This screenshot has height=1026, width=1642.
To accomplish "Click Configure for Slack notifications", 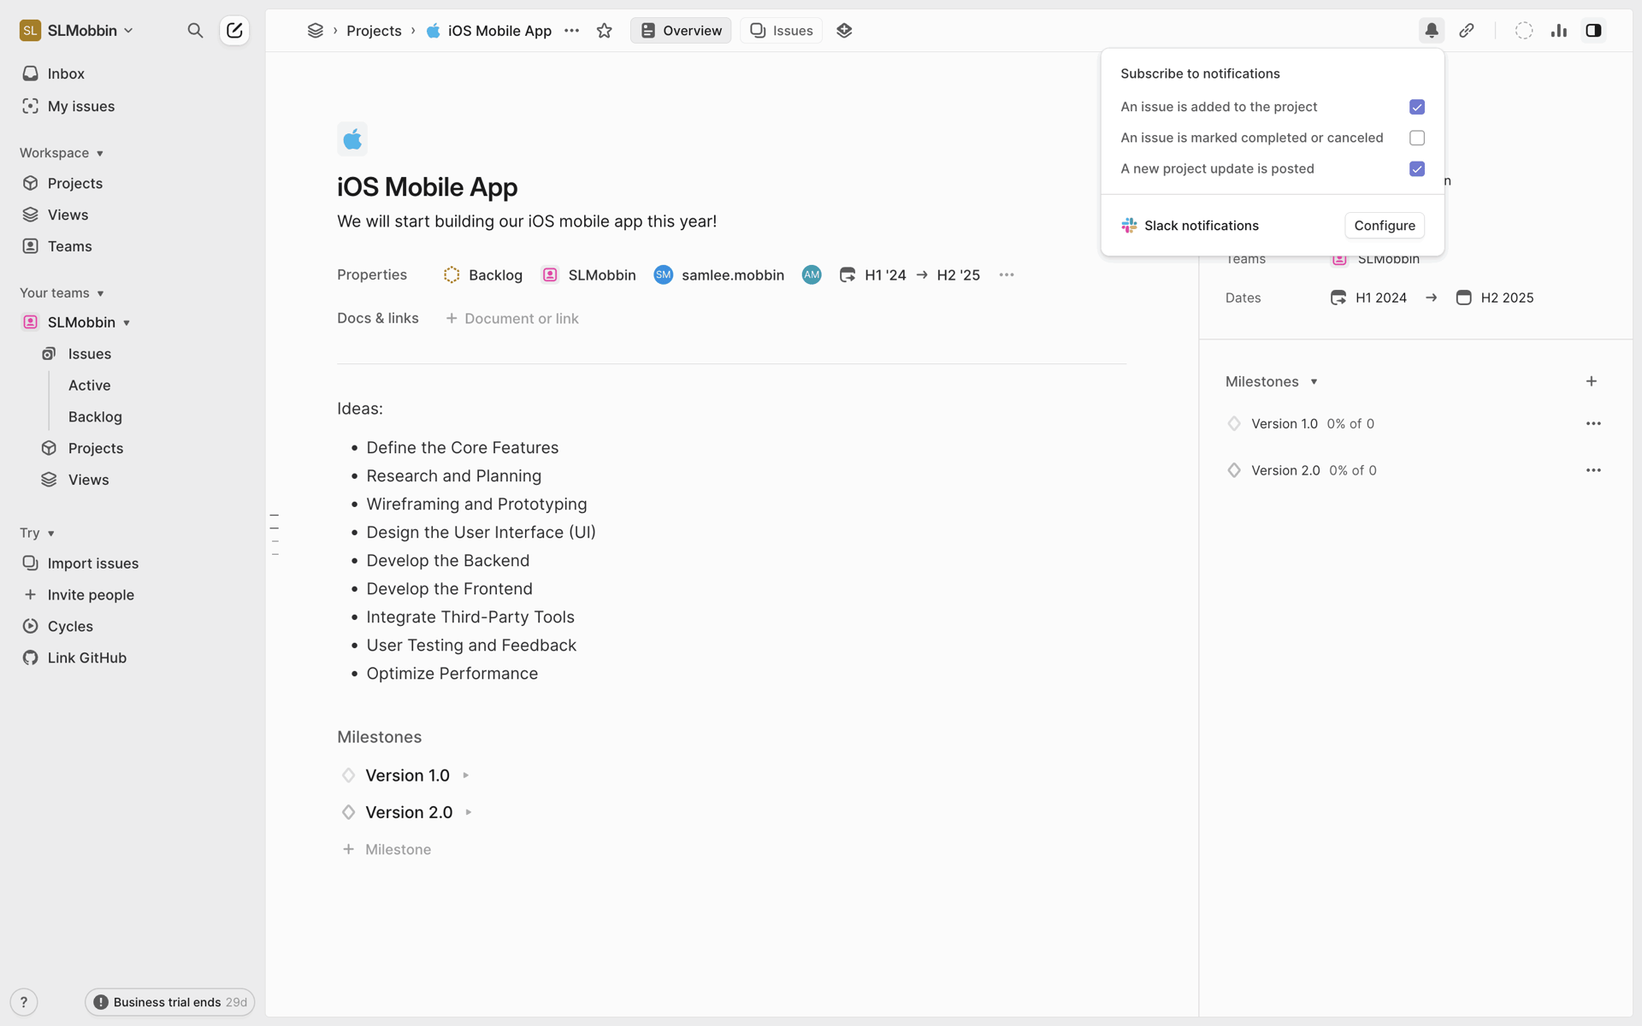I will coord(1385,226).
